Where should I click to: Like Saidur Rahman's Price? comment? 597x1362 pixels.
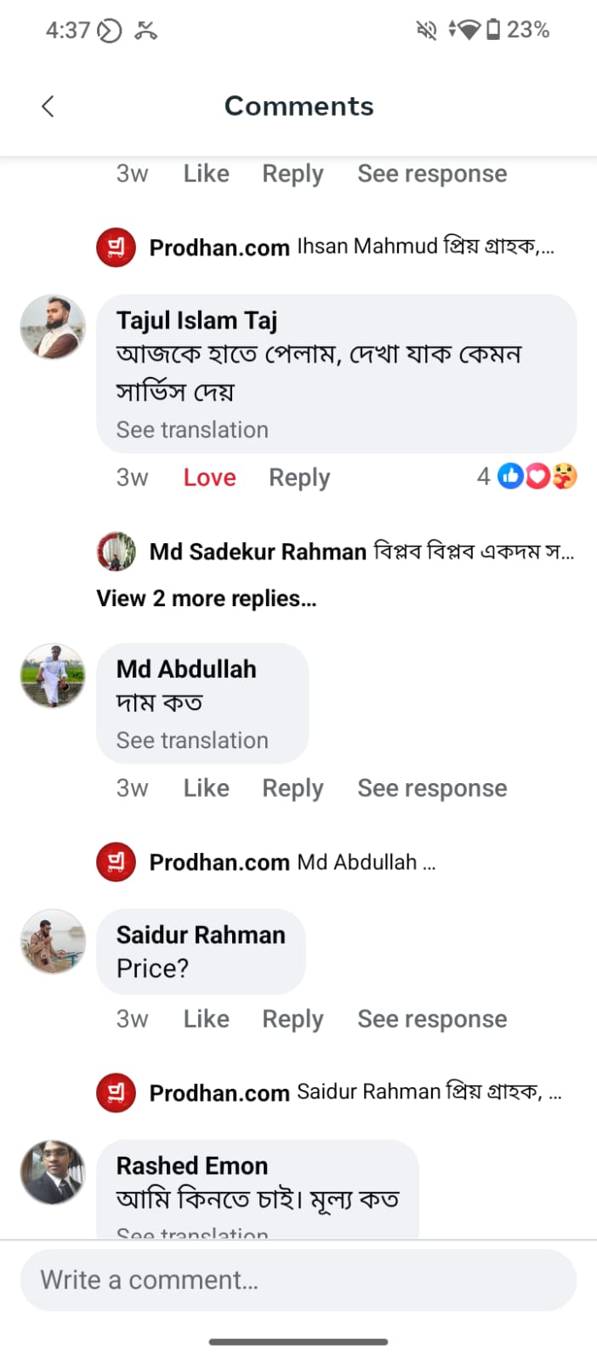(x=206, y=1019)
